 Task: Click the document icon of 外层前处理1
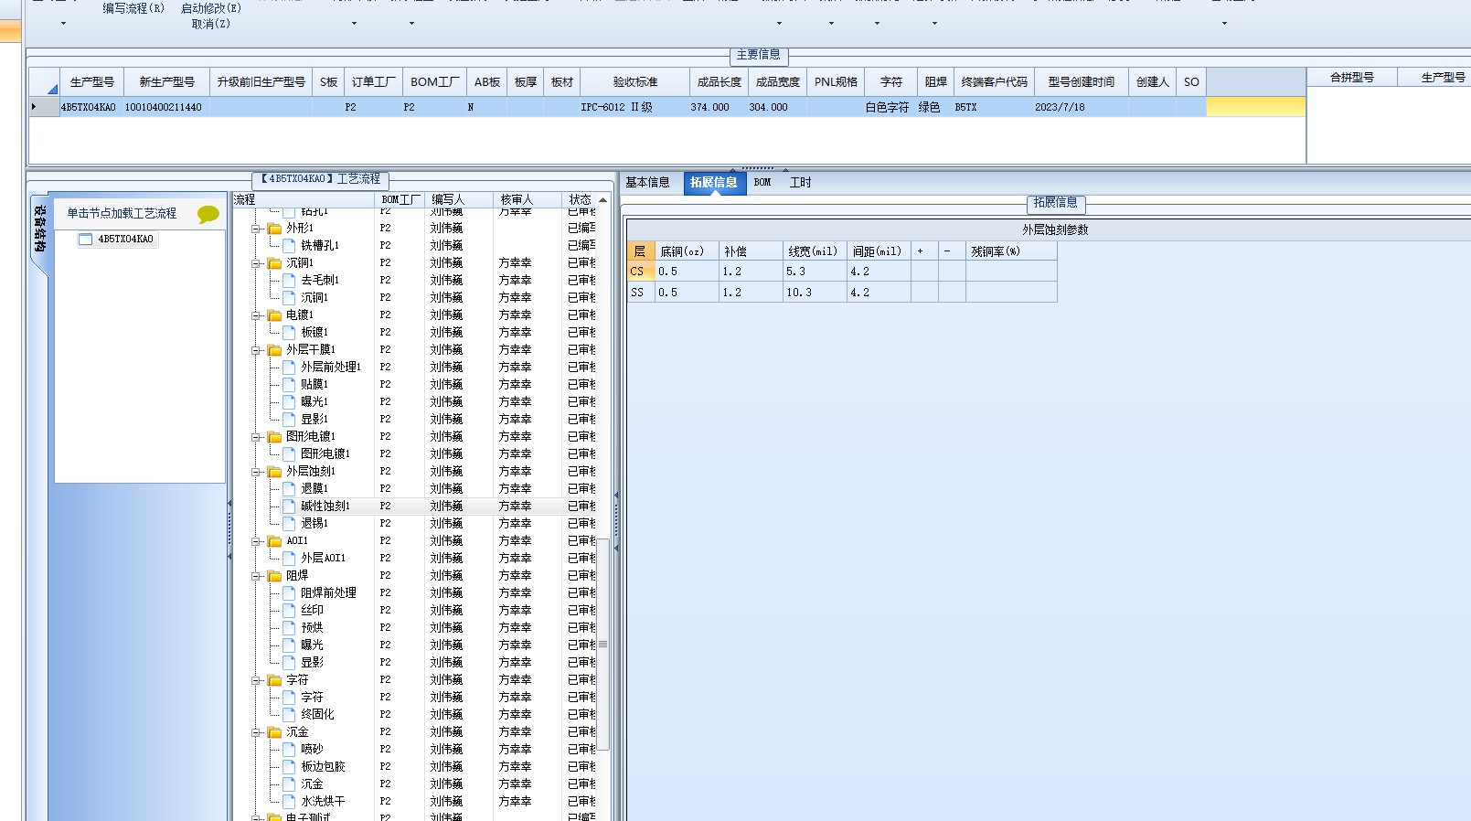tap(290, 368)
